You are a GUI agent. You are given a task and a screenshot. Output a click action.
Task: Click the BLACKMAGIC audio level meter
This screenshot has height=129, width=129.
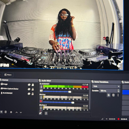(66, 86)
